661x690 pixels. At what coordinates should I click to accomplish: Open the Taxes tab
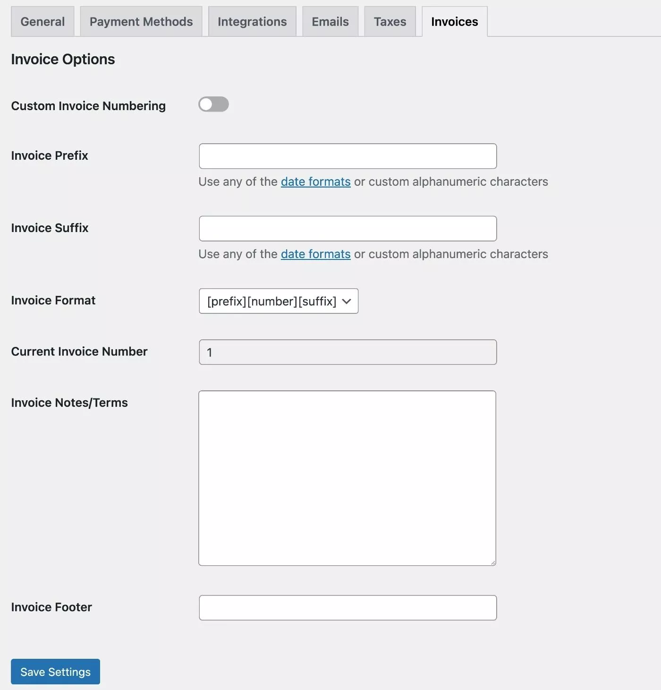[390, 22]
